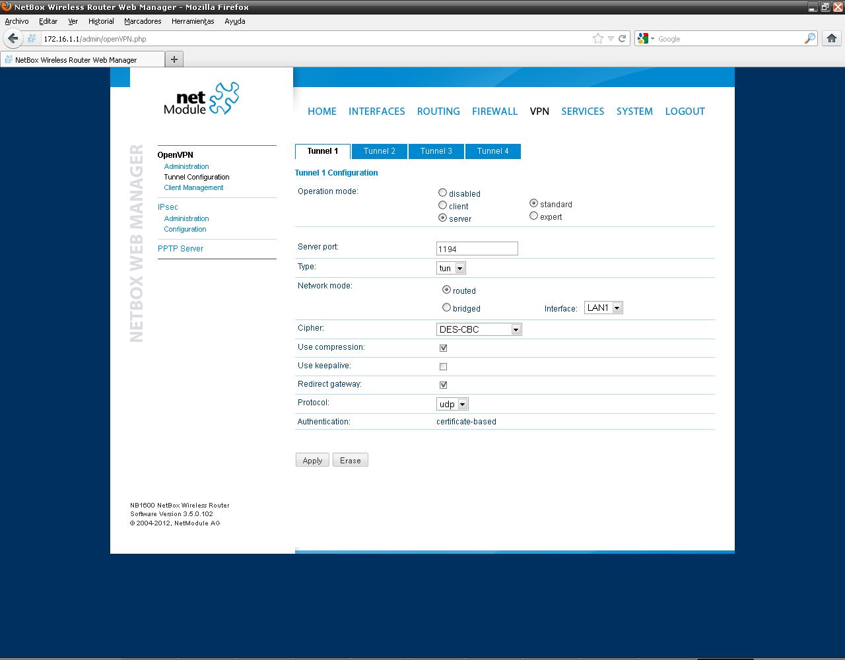Viewport: 845px width, 660px height.
Task: Click the OpenVPN sidebar heading
Action: [x=175, y=155]
